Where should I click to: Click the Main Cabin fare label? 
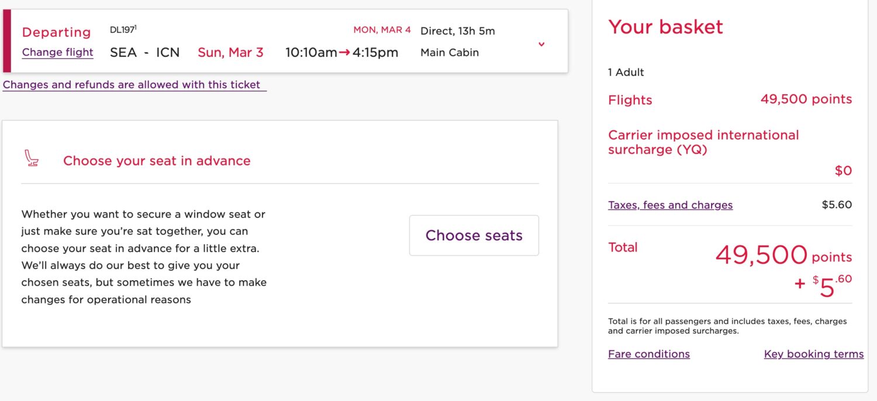click(x=449, y=52)
